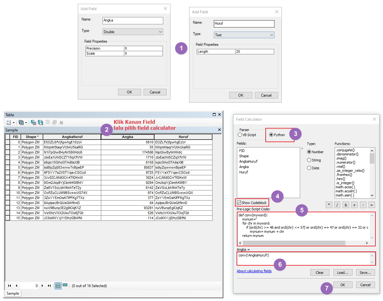Click the multiply (*) operator button

coord(329,205)
